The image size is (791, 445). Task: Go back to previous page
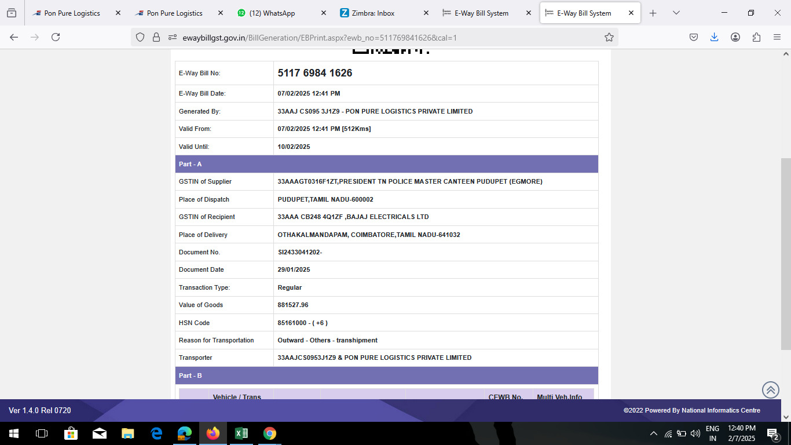pos(14,37)
